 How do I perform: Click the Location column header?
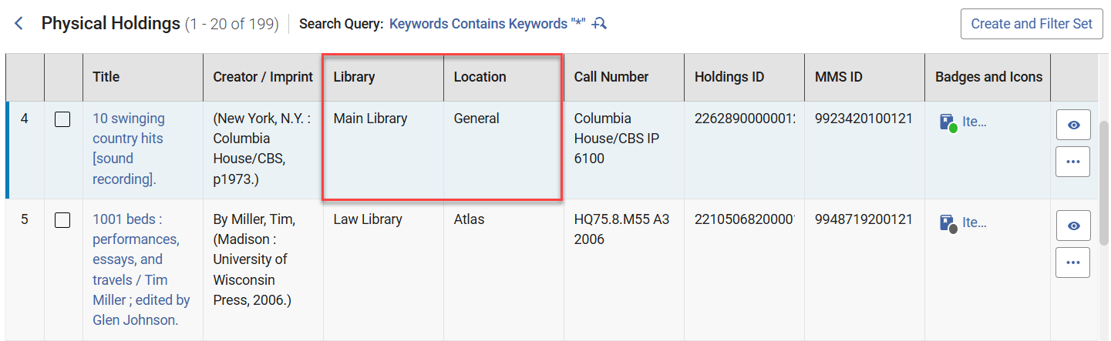[x=504, y=77]
